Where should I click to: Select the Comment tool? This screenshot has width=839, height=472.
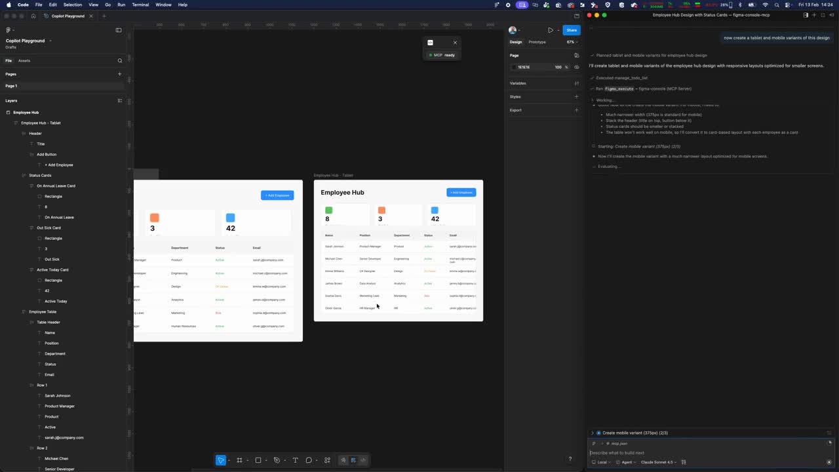[x=309, y=460]
